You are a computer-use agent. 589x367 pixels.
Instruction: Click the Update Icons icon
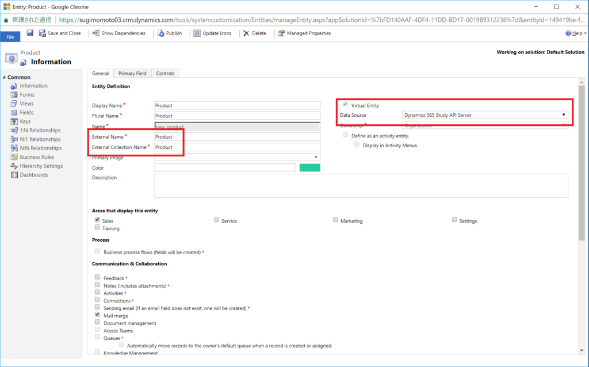click(197, 33)
